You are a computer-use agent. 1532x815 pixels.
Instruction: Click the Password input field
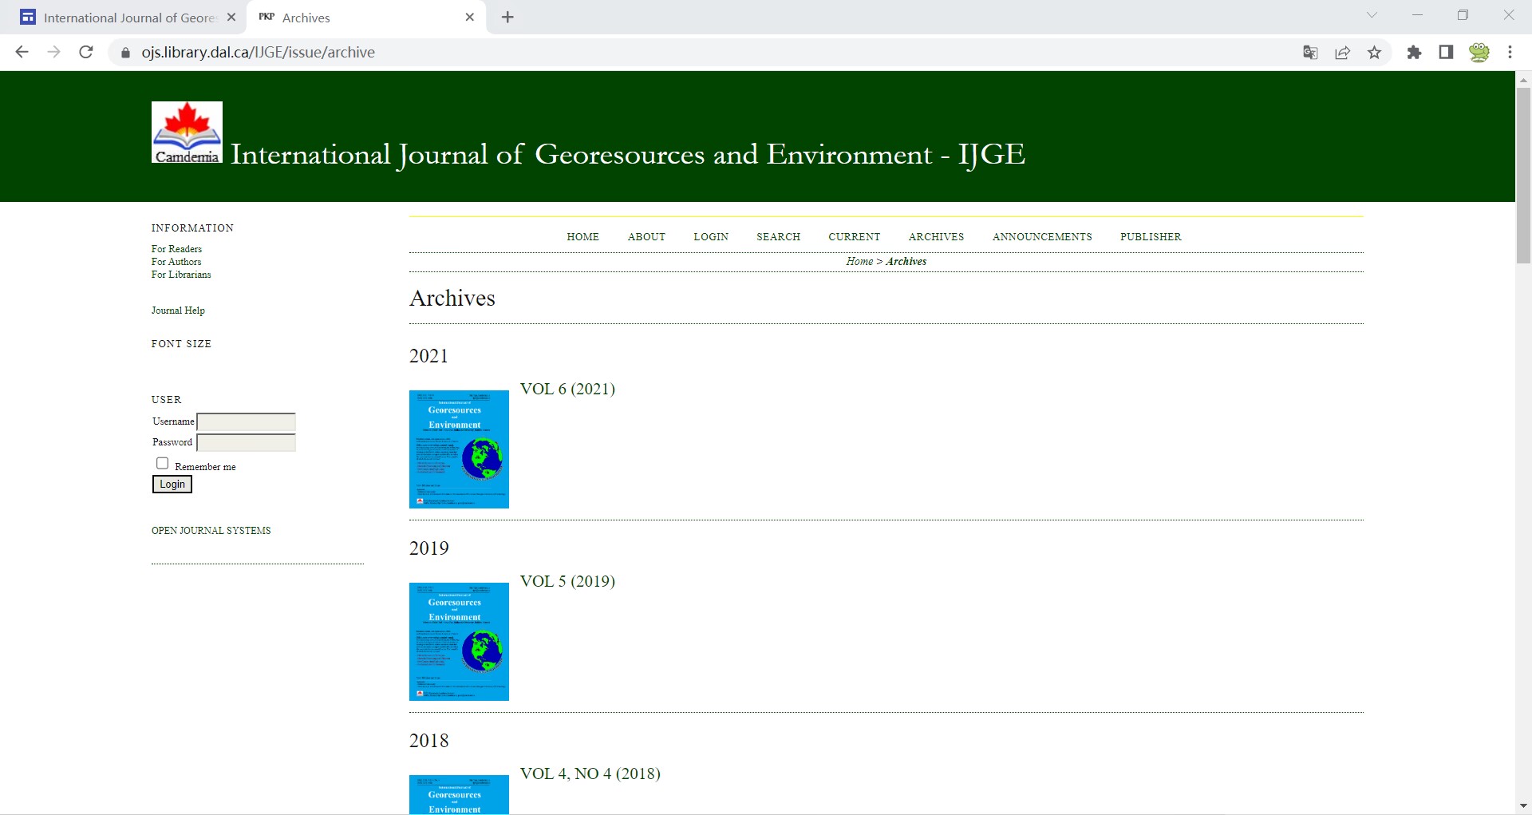(247, 442)
